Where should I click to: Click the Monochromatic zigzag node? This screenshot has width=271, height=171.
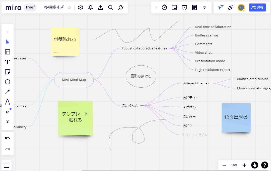click(x=254, y=88)
